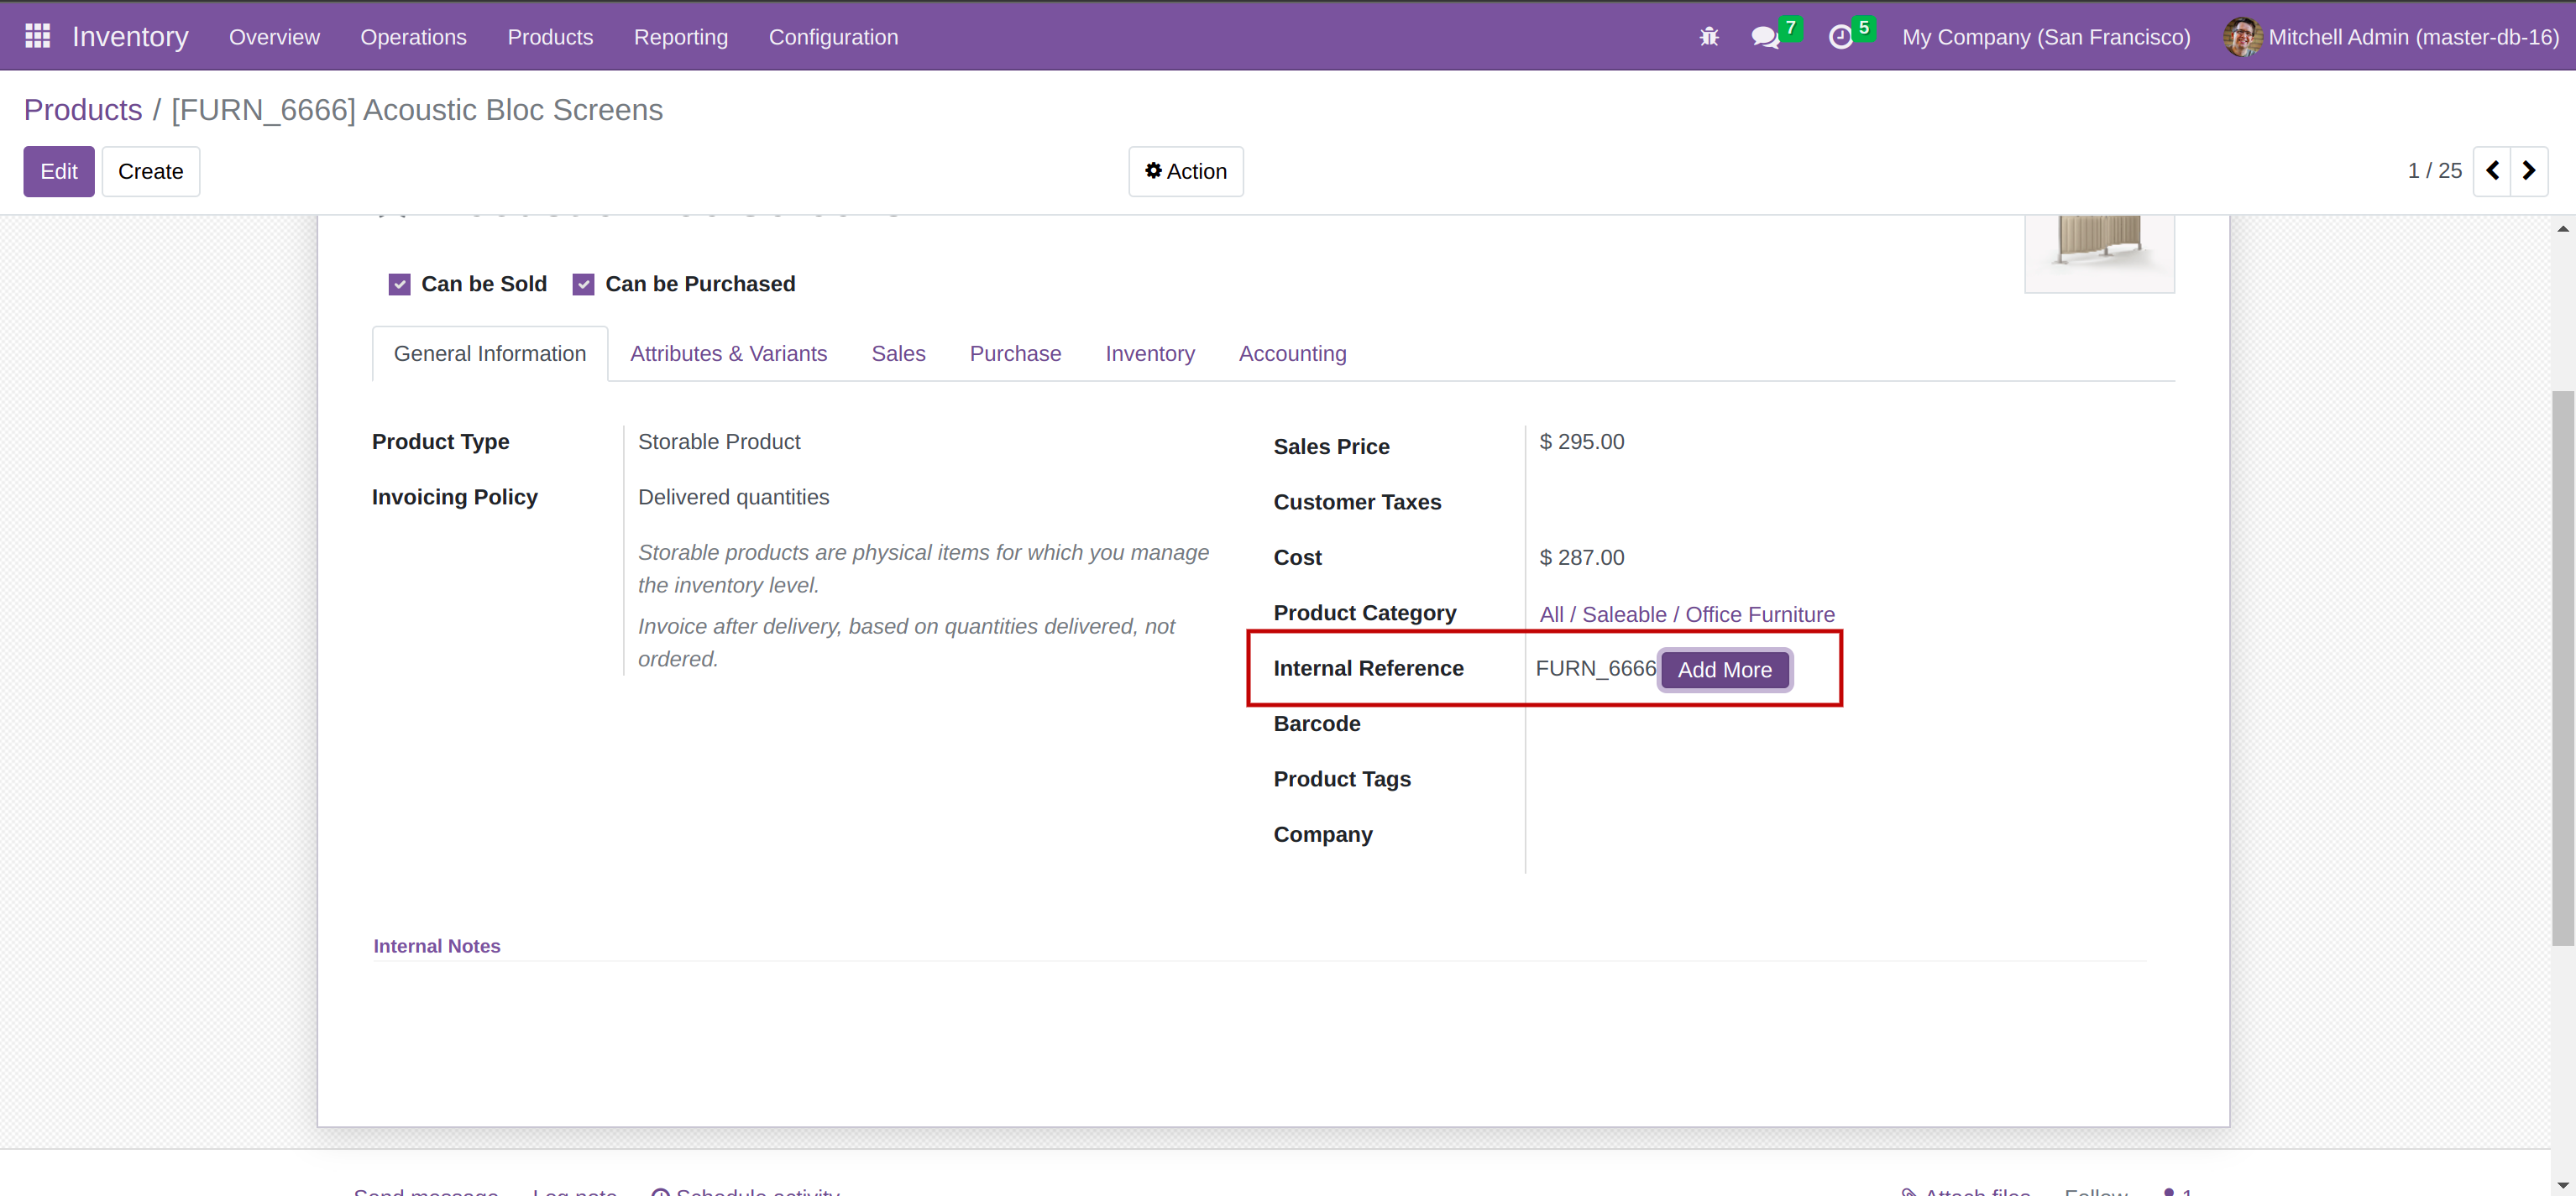This screenshot has width=2576, height=1196.
Task: Go to the next record arrow
Action: [x=2529, y=171]
